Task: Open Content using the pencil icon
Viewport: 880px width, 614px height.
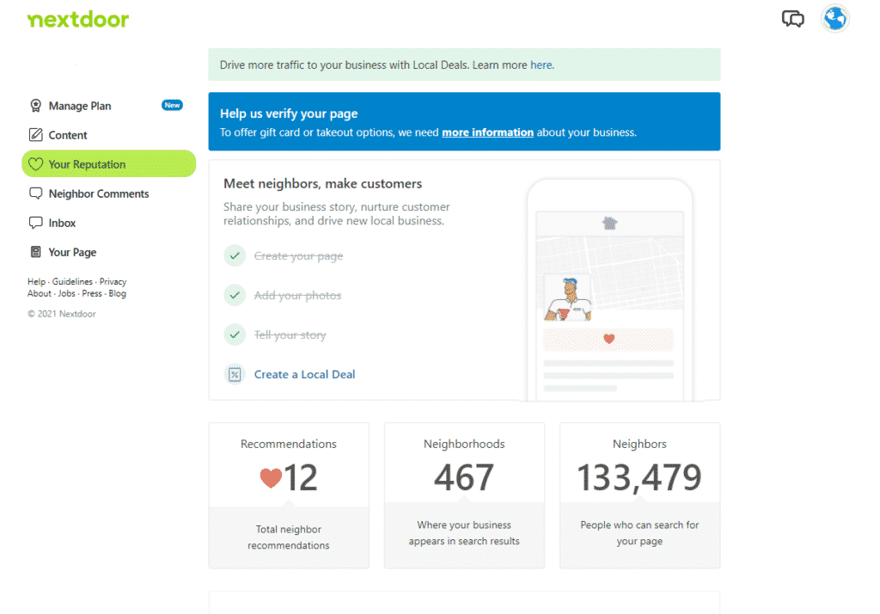Action: 36,134
